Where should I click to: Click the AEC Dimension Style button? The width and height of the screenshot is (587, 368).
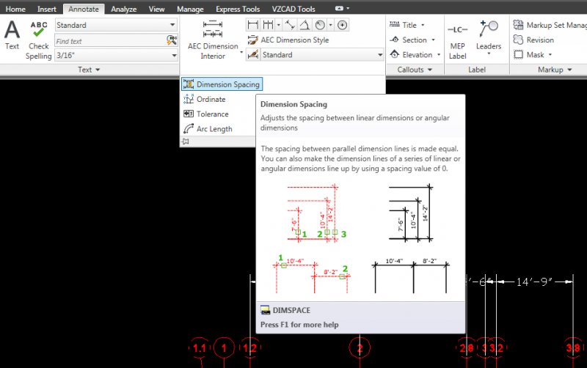pyautogui.click(x=294, y=40)
